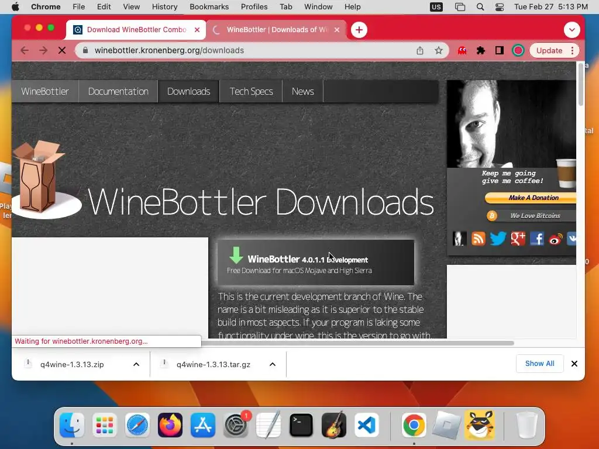This screenshot has height=449, width=599.
Task: Click the author portrait photo thumbnail
Action: coord(511,124)
